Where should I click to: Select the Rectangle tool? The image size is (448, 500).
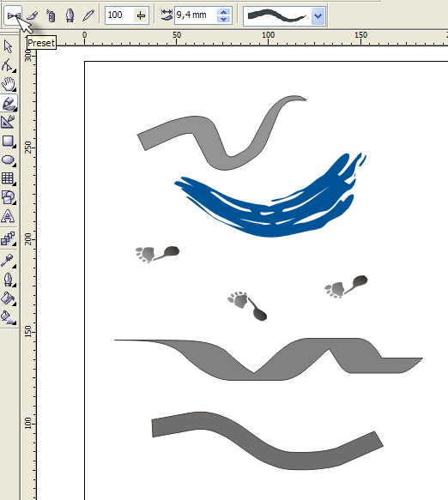[9, 141]
